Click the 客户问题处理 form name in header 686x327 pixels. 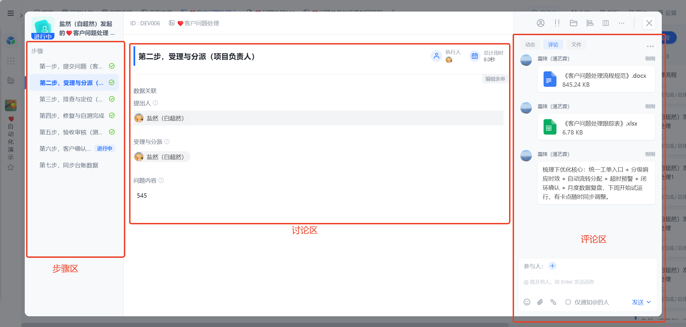coord(202,23)
